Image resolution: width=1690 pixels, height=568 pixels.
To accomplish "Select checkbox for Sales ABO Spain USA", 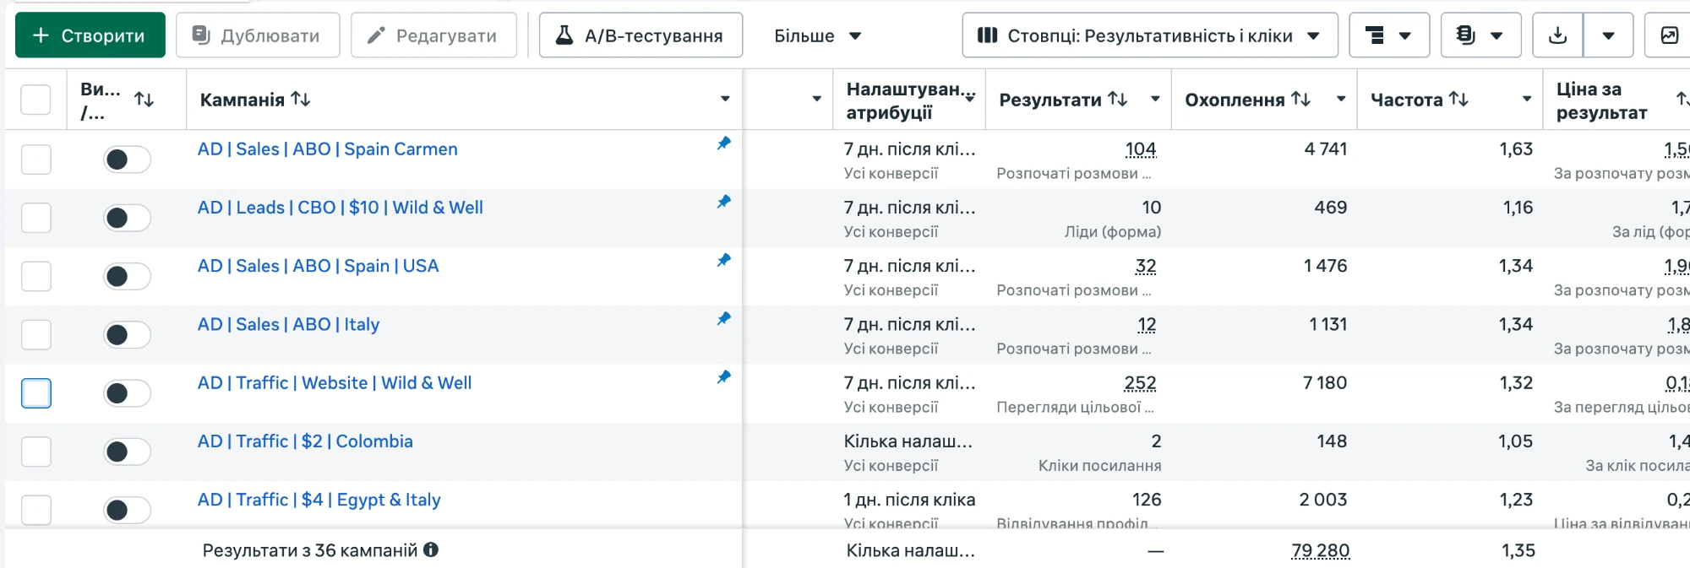I will point(35,276).
